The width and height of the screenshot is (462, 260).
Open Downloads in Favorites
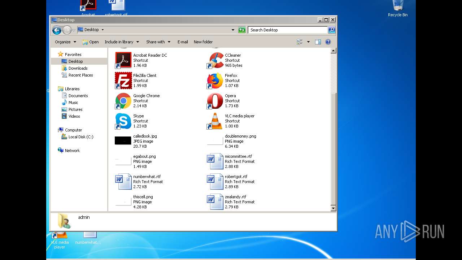78,68
